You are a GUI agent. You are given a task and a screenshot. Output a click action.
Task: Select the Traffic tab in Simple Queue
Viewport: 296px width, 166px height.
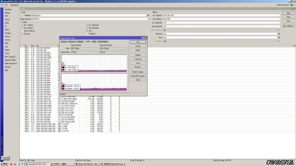(x=88, y=41)
